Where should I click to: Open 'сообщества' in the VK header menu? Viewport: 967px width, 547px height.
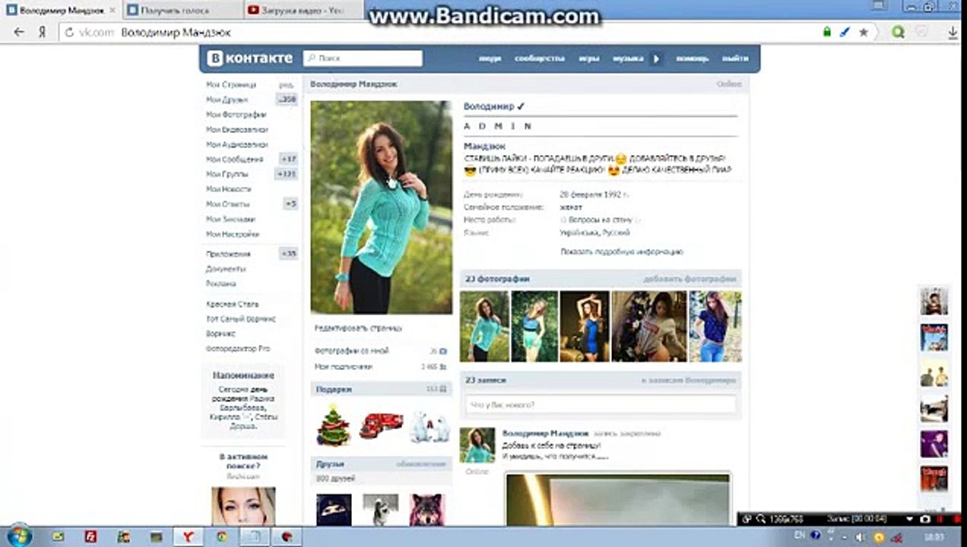539,58
